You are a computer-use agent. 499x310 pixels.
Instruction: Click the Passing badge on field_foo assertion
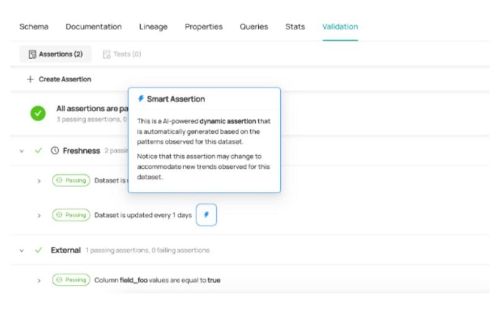tap(72, 280)
